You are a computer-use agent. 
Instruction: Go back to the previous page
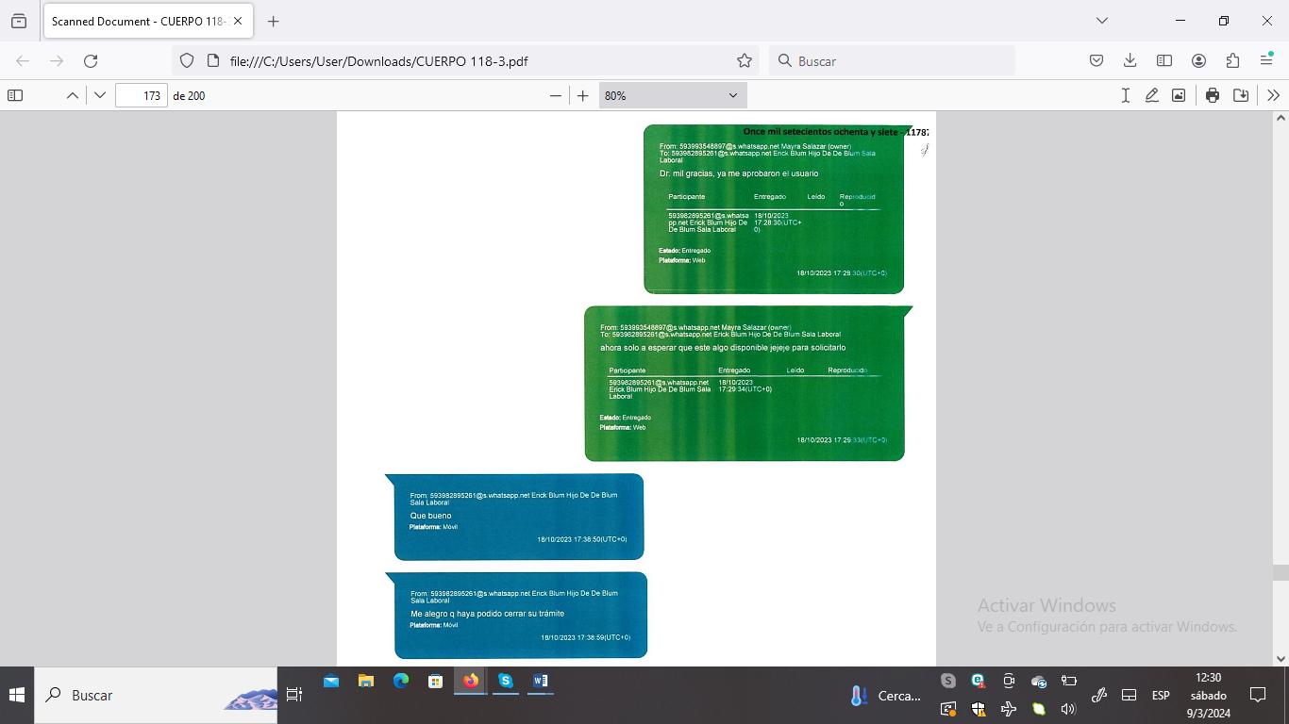coord(23,60)
